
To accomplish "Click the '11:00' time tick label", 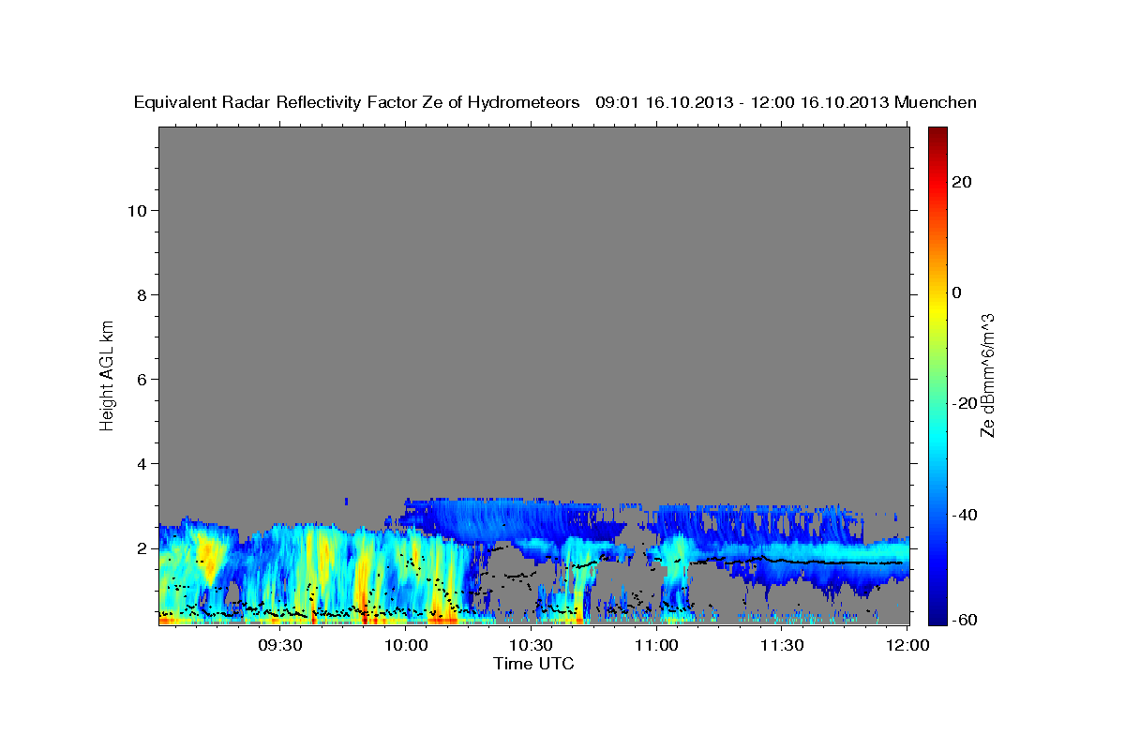I will [x=656, y=646].
